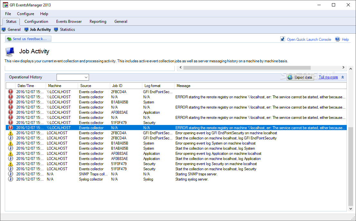Image resolution: width=356 pixels, height=221 pixels.
Task: Click the highlighted 'ERROR starting the remote registry' message
Action: click(x=260, y=128)
